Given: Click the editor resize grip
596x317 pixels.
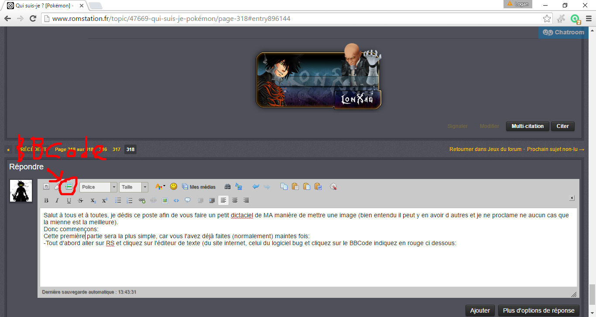Looking at the screenshot, I should click(x=574, y=294).
